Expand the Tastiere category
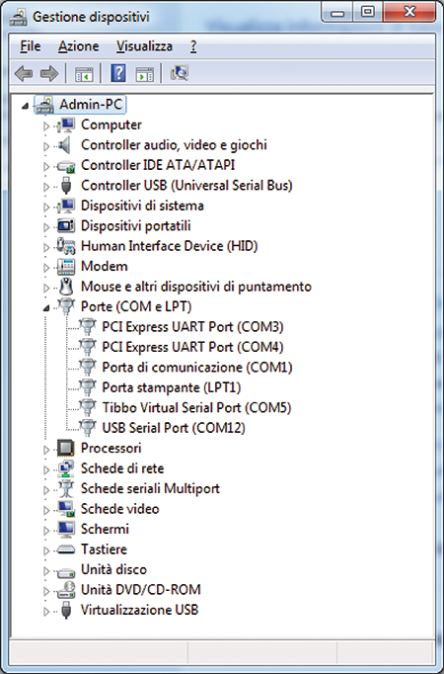This screenshot has height=674, width=444. tap(46, 550)
